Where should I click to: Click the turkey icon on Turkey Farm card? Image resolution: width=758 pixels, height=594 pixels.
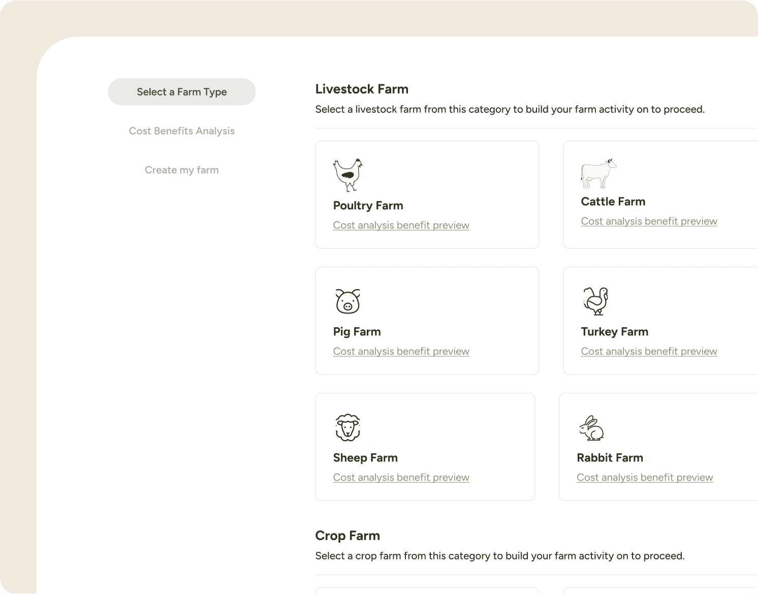pyautogui.click(x=595, y=301)
